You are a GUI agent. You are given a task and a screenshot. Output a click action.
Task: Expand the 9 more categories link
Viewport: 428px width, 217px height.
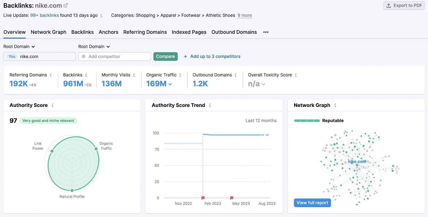pyautogui.click(x=244, y=15)
